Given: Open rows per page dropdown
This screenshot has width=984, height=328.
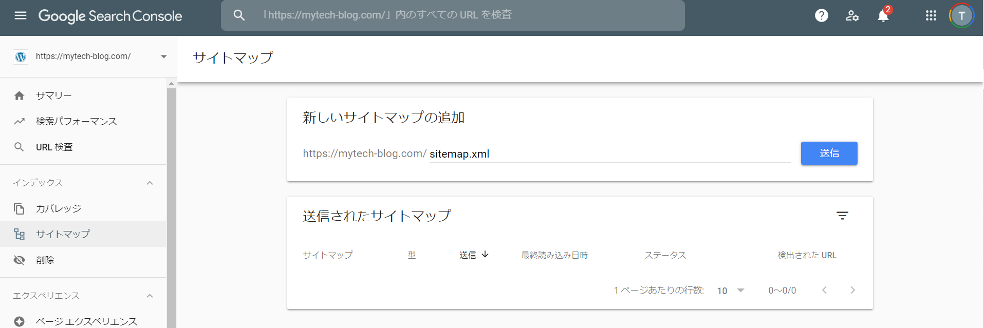Looking at the screenshot, I should click(731, 291).
